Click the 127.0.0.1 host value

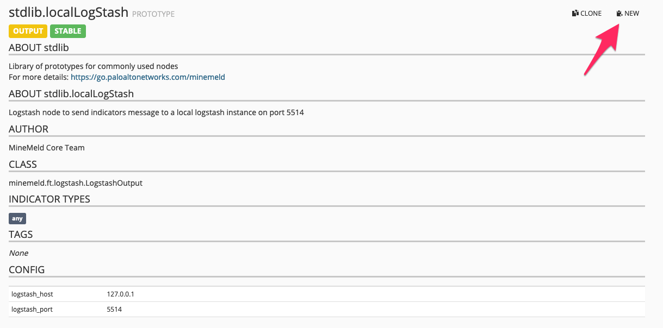click(120, 294)
